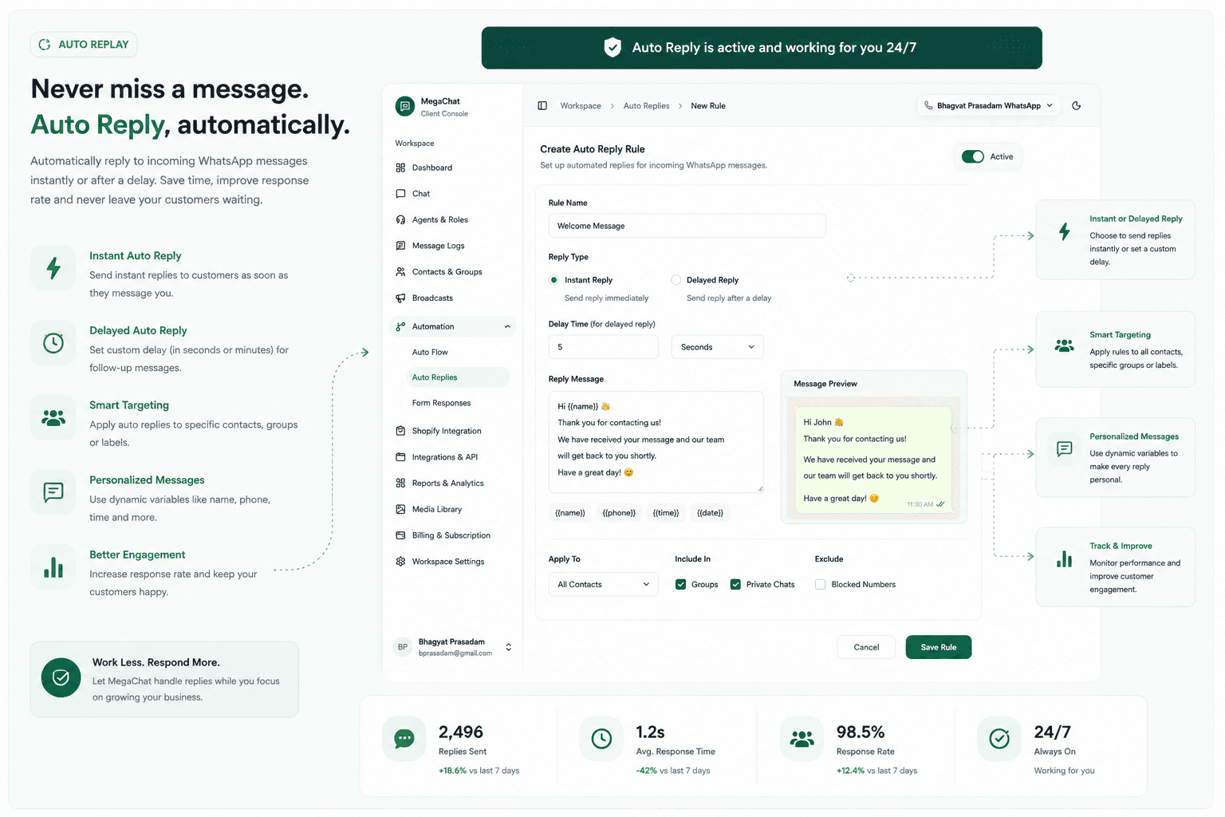
Task: Open Broadcasts megaphone icon
Action: pyautogui.click(x=400, y=298)
